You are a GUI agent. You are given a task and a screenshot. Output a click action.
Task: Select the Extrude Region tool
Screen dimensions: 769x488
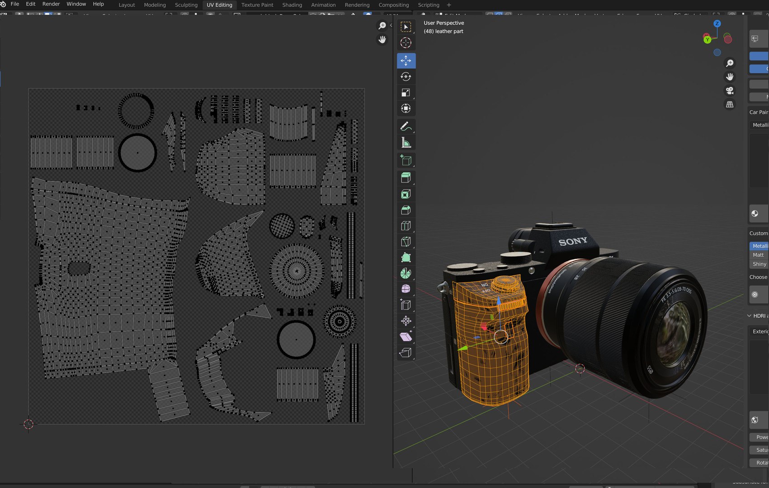(x=406, y=178)
